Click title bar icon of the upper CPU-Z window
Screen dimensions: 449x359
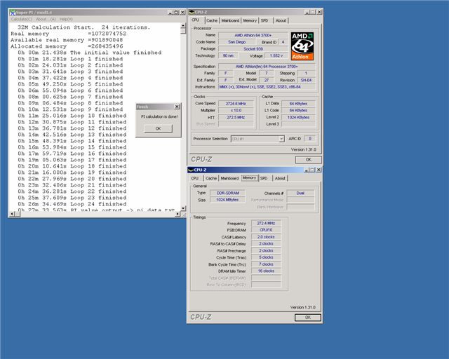point(192,13)
